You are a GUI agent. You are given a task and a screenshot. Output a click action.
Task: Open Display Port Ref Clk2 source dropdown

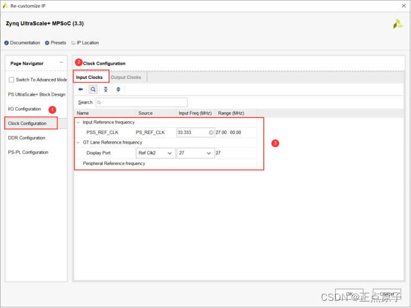click(156, 153)
